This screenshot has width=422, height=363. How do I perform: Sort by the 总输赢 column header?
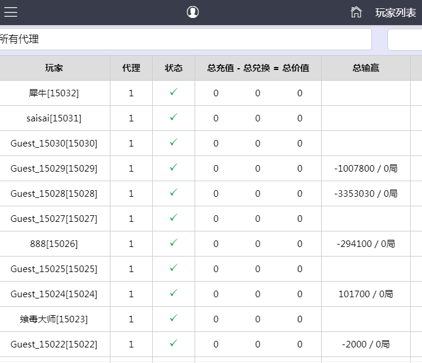tap(365, 68)
